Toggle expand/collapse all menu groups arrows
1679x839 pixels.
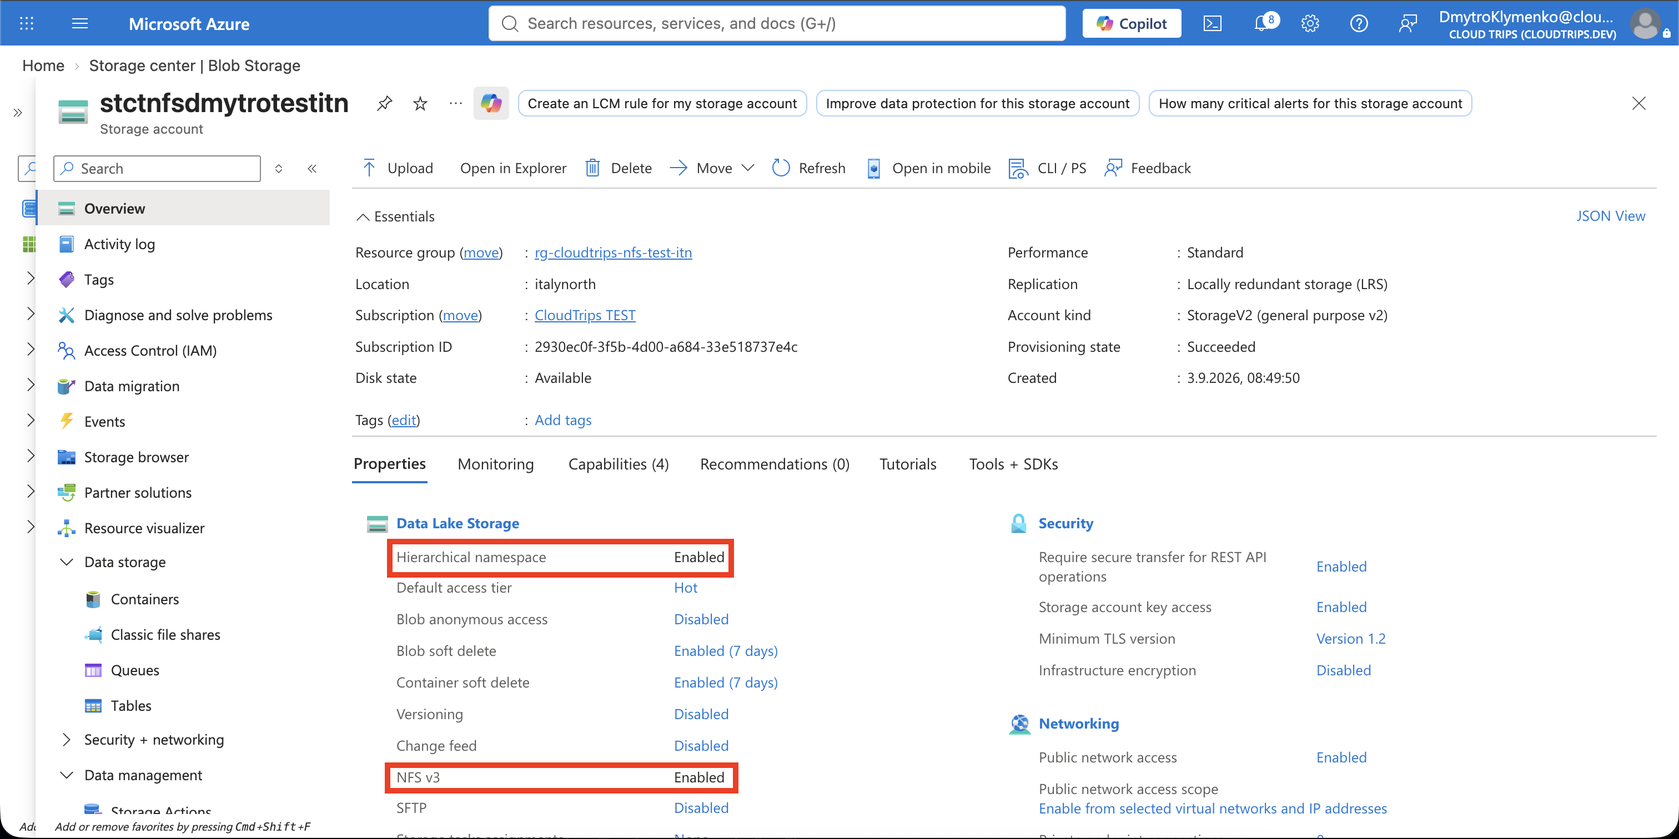(x=278, y=169)
